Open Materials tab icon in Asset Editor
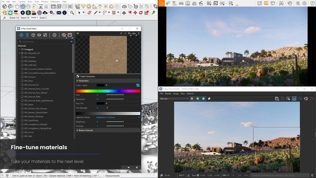Screen dimensions: 316x178 click(21, 35)
